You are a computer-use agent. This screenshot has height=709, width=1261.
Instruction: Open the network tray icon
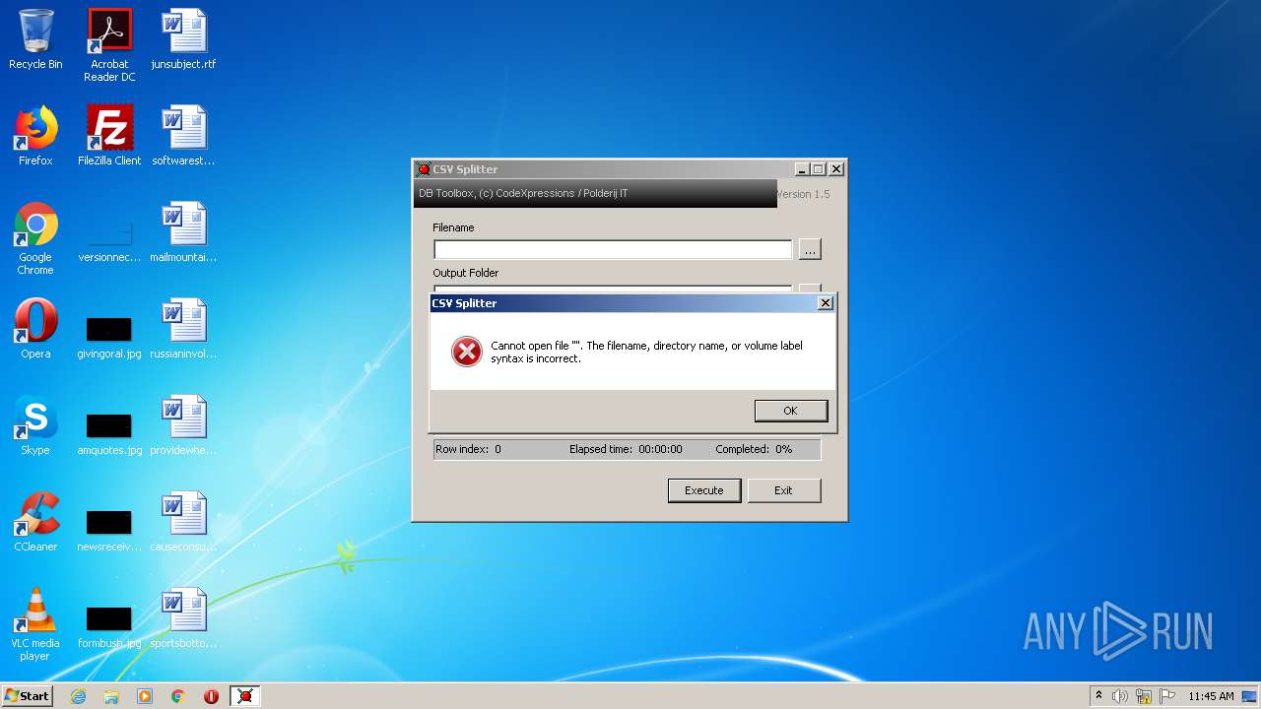tap(1144, 696)
